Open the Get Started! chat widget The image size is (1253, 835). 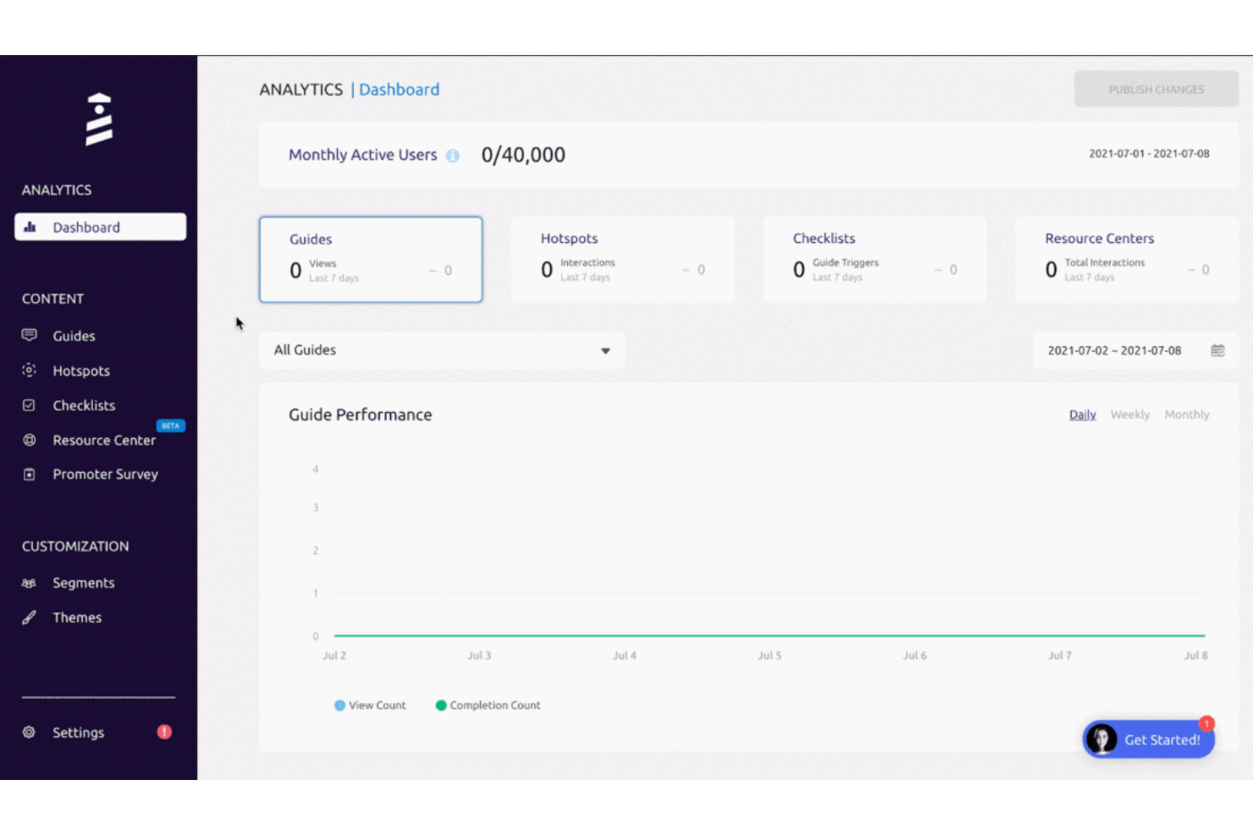coord(1149,739)
